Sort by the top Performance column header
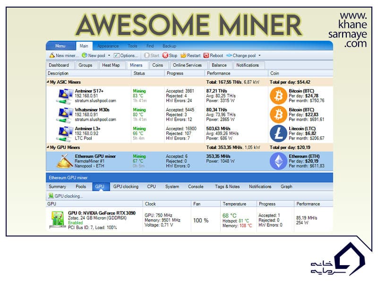The image size is (378, 284). click(236, 73)
